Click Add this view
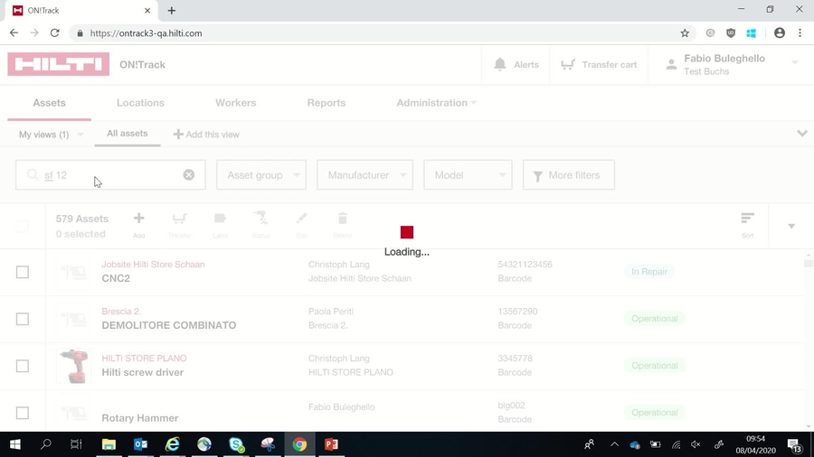Viewport: 814px width, 457px height. (206, 135)
